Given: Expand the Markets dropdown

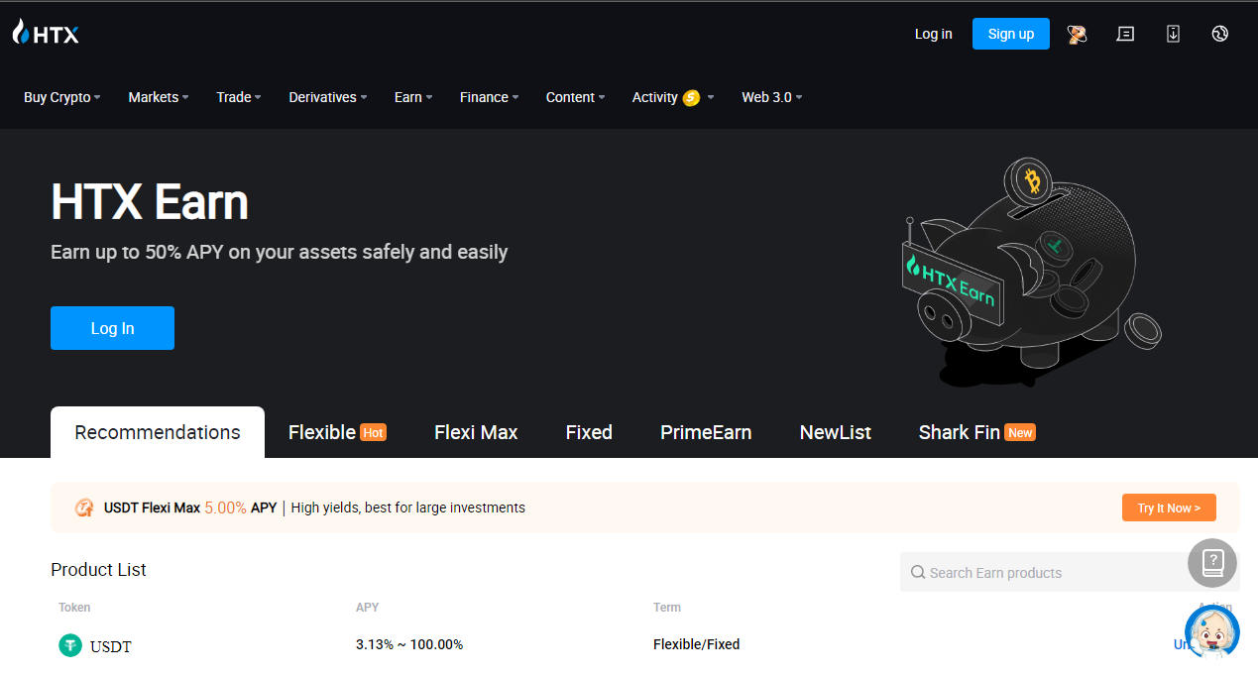Looking at the screenshot, I should 159,97.
